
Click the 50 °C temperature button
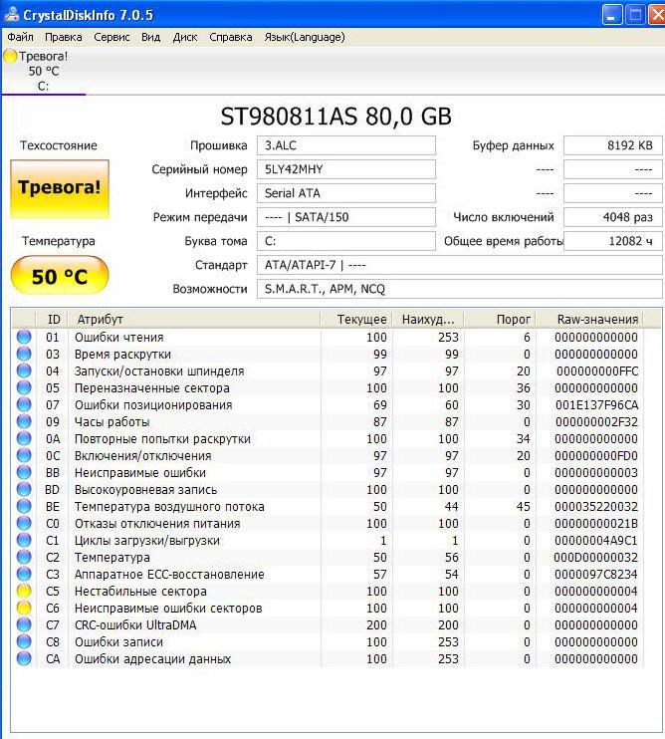(59, 276)
